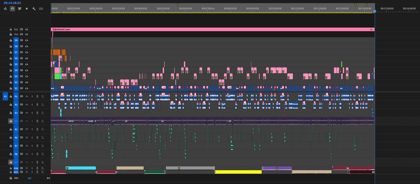Click voice-over record mic on A1

point(37,96)
